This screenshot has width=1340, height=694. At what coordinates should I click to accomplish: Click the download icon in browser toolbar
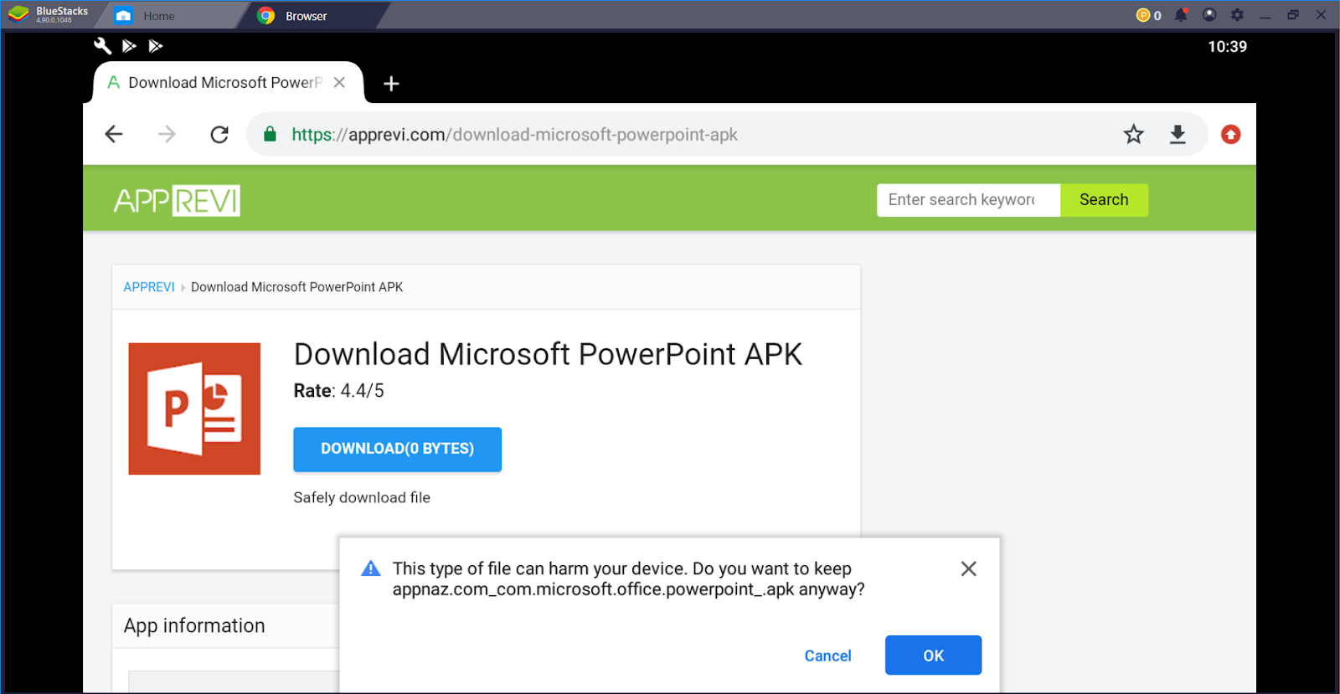[x=1178, y=134]
